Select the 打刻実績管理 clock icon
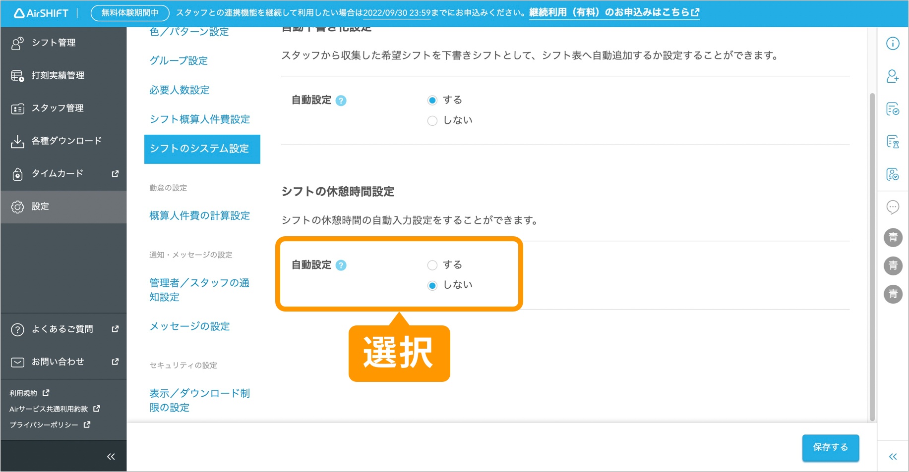The width and height of the screenshot is (909, 472). pyautogui.click(x=18, y=75)
